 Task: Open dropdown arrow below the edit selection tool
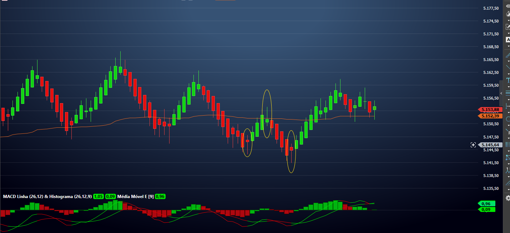click(x=508, y=33)
